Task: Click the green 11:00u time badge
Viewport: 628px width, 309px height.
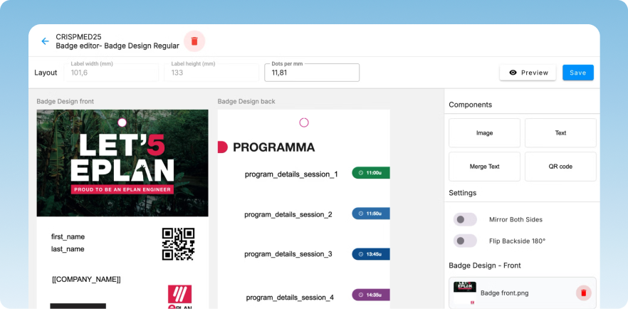Action: [370, 173]
